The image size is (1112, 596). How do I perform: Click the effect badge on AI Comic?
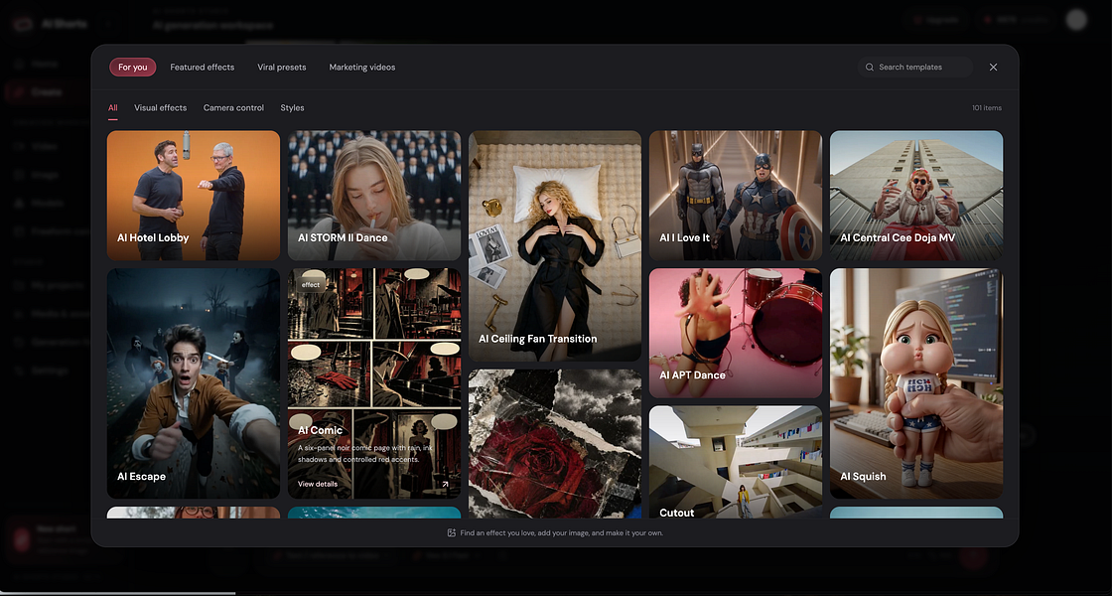point(311,284)
